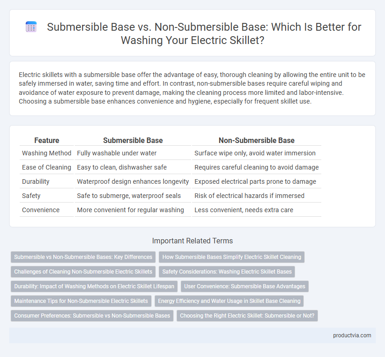385x357 pixels.
Task: Click the 'Feature' column header
Action: pos(47,140)
